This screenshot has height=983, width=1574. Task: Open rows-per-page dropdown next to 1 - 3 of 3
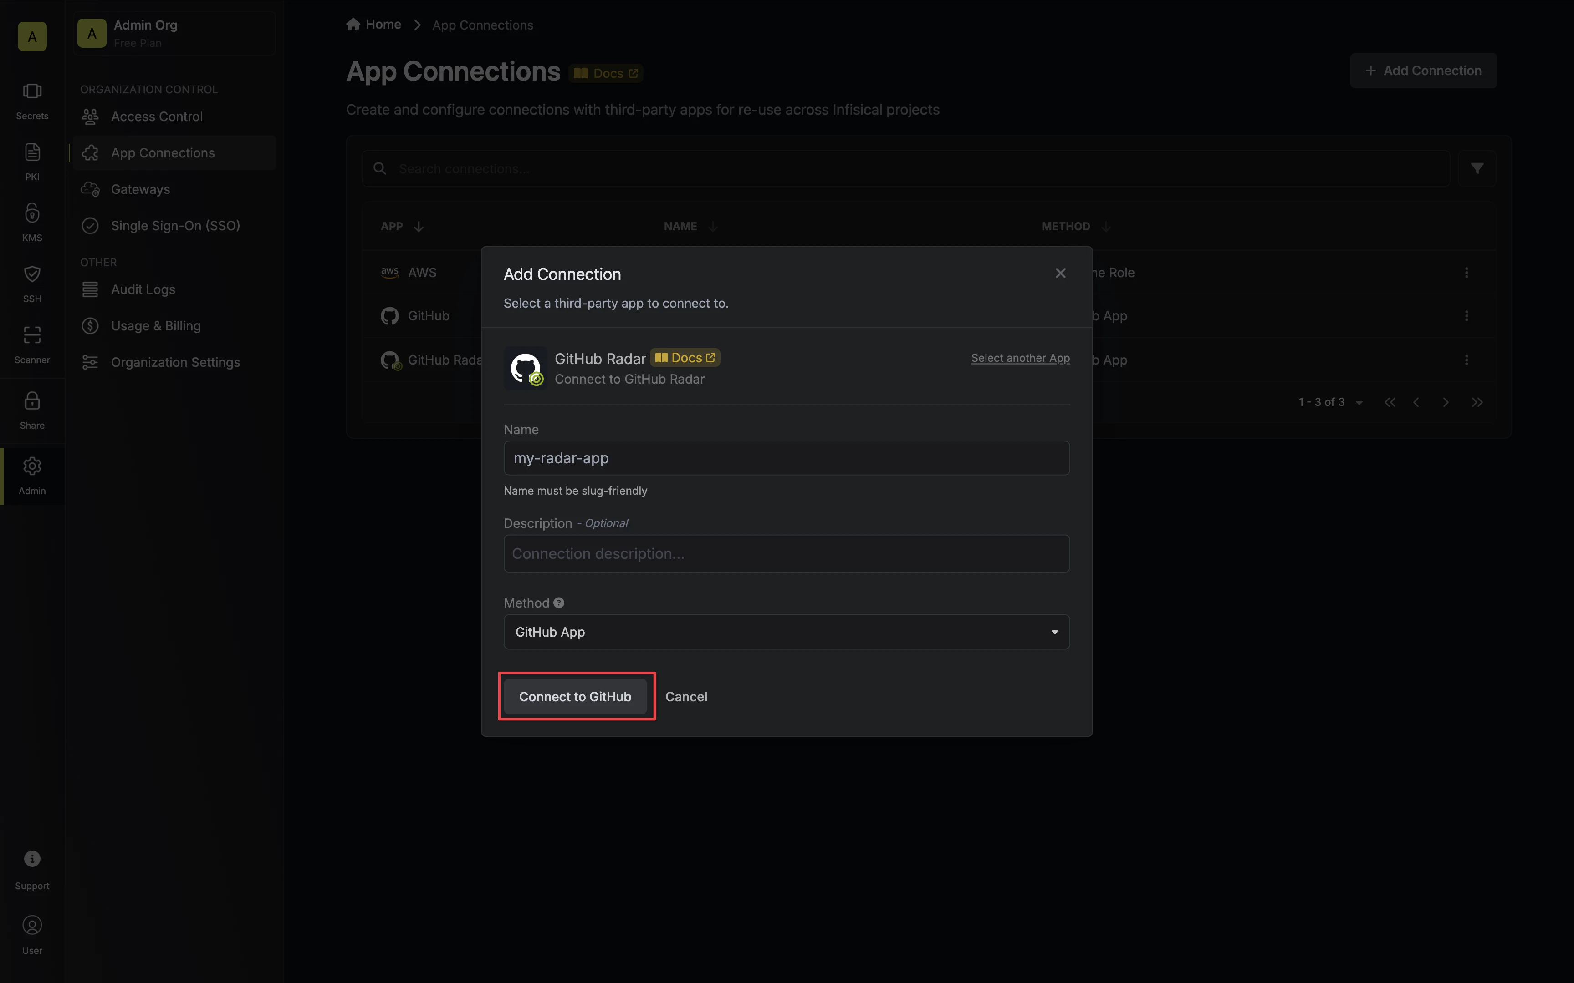[1359, 403]
